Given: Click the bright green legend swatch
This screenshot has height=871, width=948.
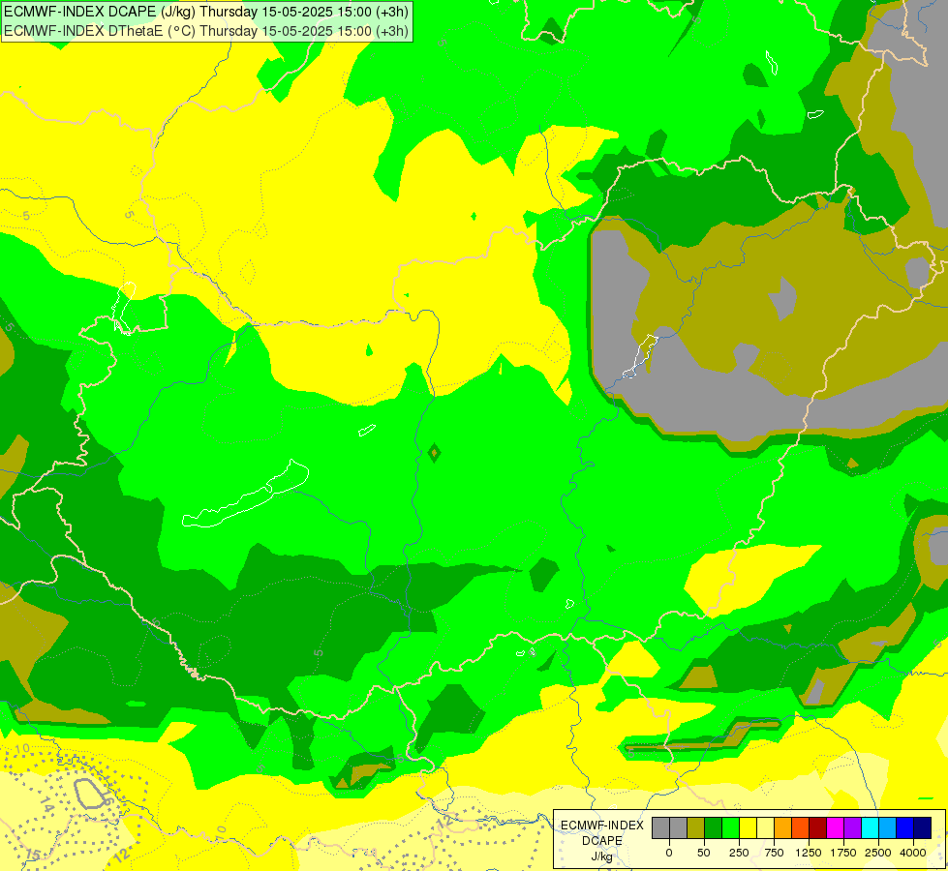Looking at the screenshot, I should pos(730,828).
